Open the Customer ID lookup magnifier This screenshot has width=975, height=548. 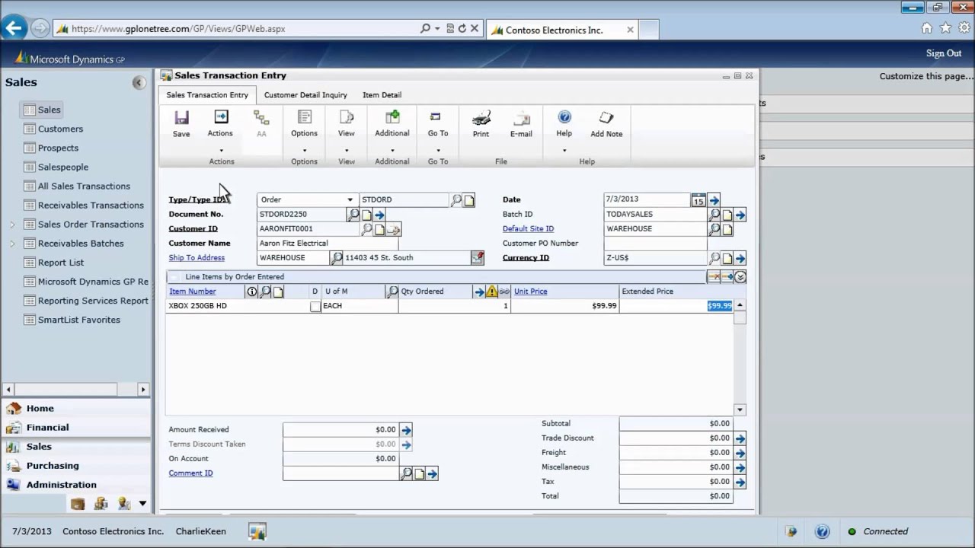[366, 229]
